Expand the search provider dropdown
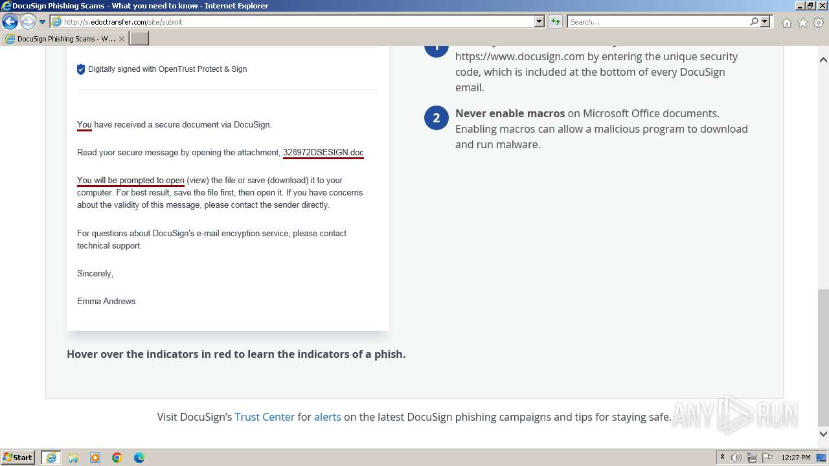 (x=765, y=21)
